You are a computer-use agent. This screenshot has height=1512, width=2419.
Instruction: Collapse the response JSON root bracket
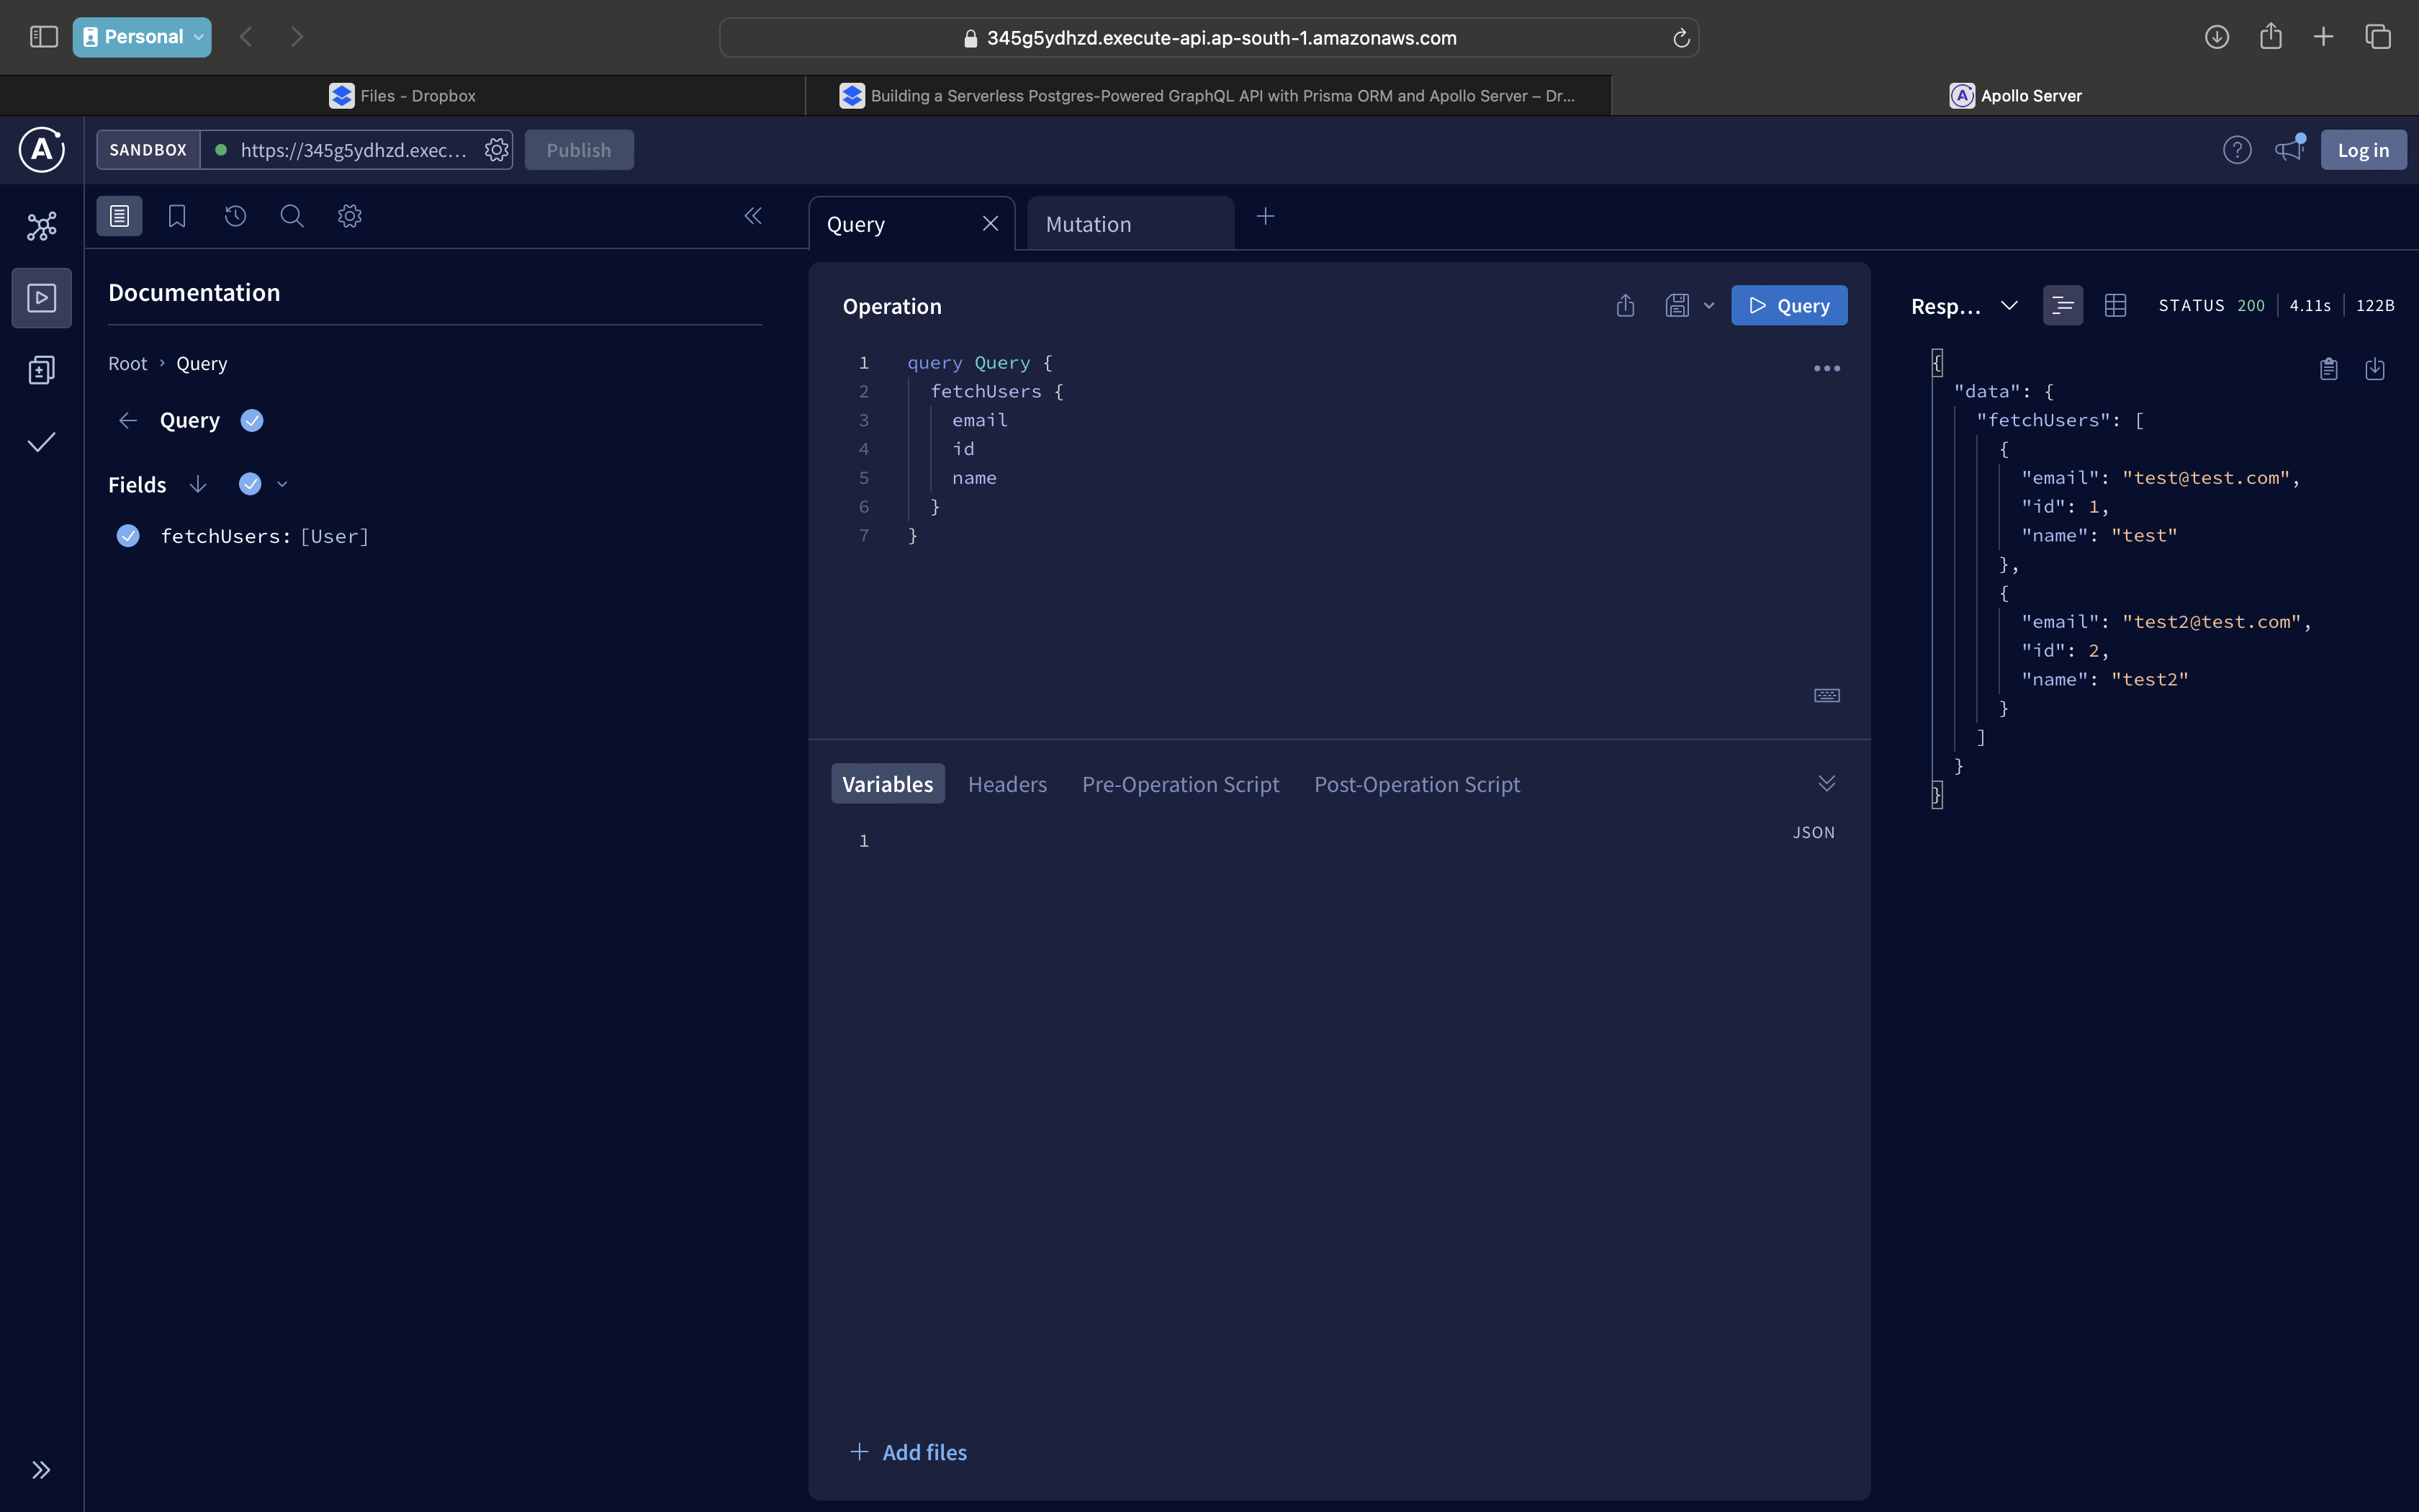point(1937,362)
